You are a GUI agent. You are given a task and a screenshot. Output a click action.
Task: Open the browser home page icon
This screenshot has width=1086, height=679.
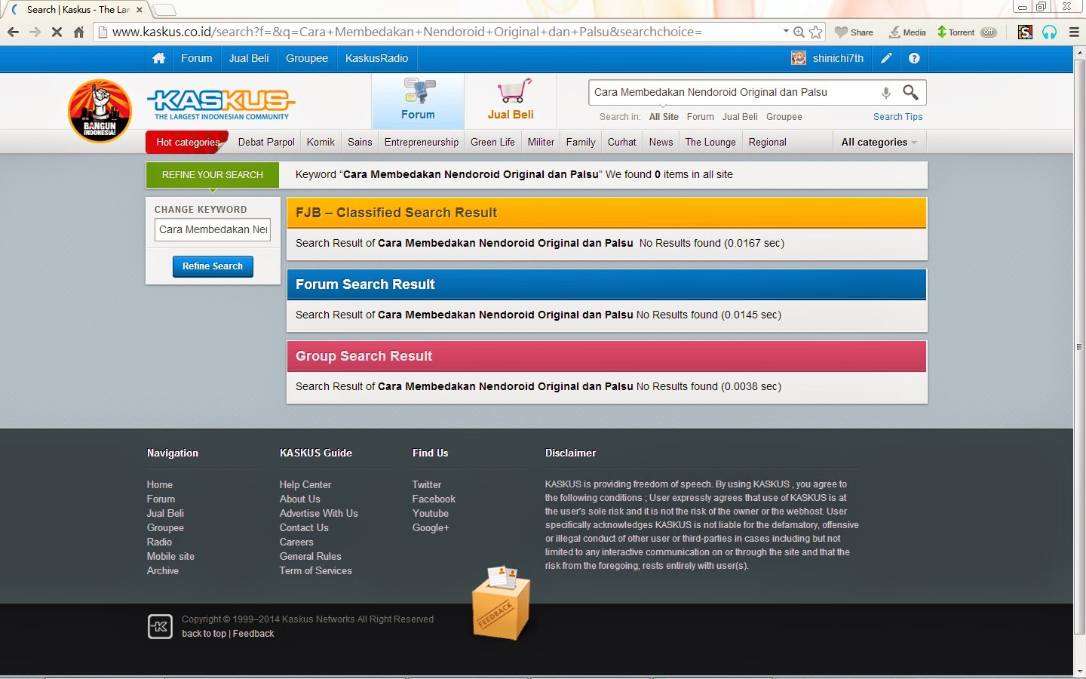78,32
